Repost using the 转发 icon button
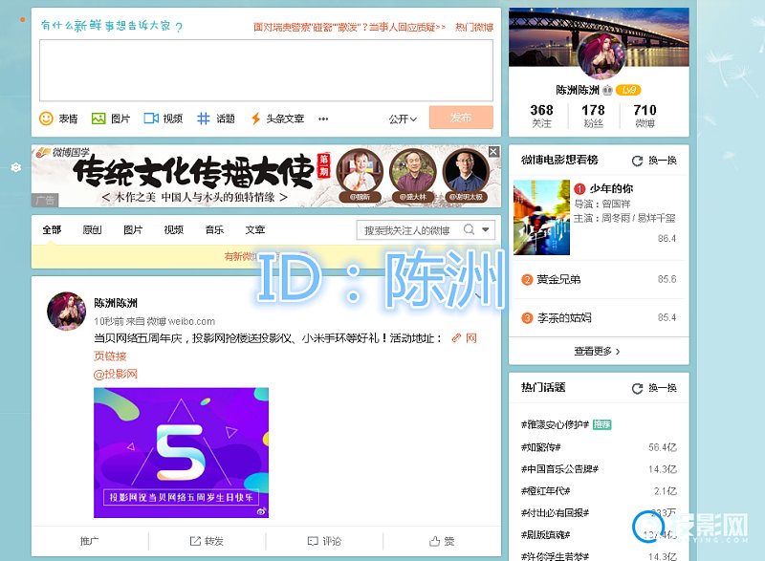The width and height of the screenshot is (765, 561). click(207, 541)
